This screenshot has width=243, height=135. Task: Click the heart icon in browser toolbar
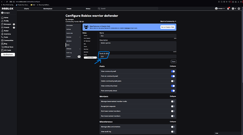point(230,2)
